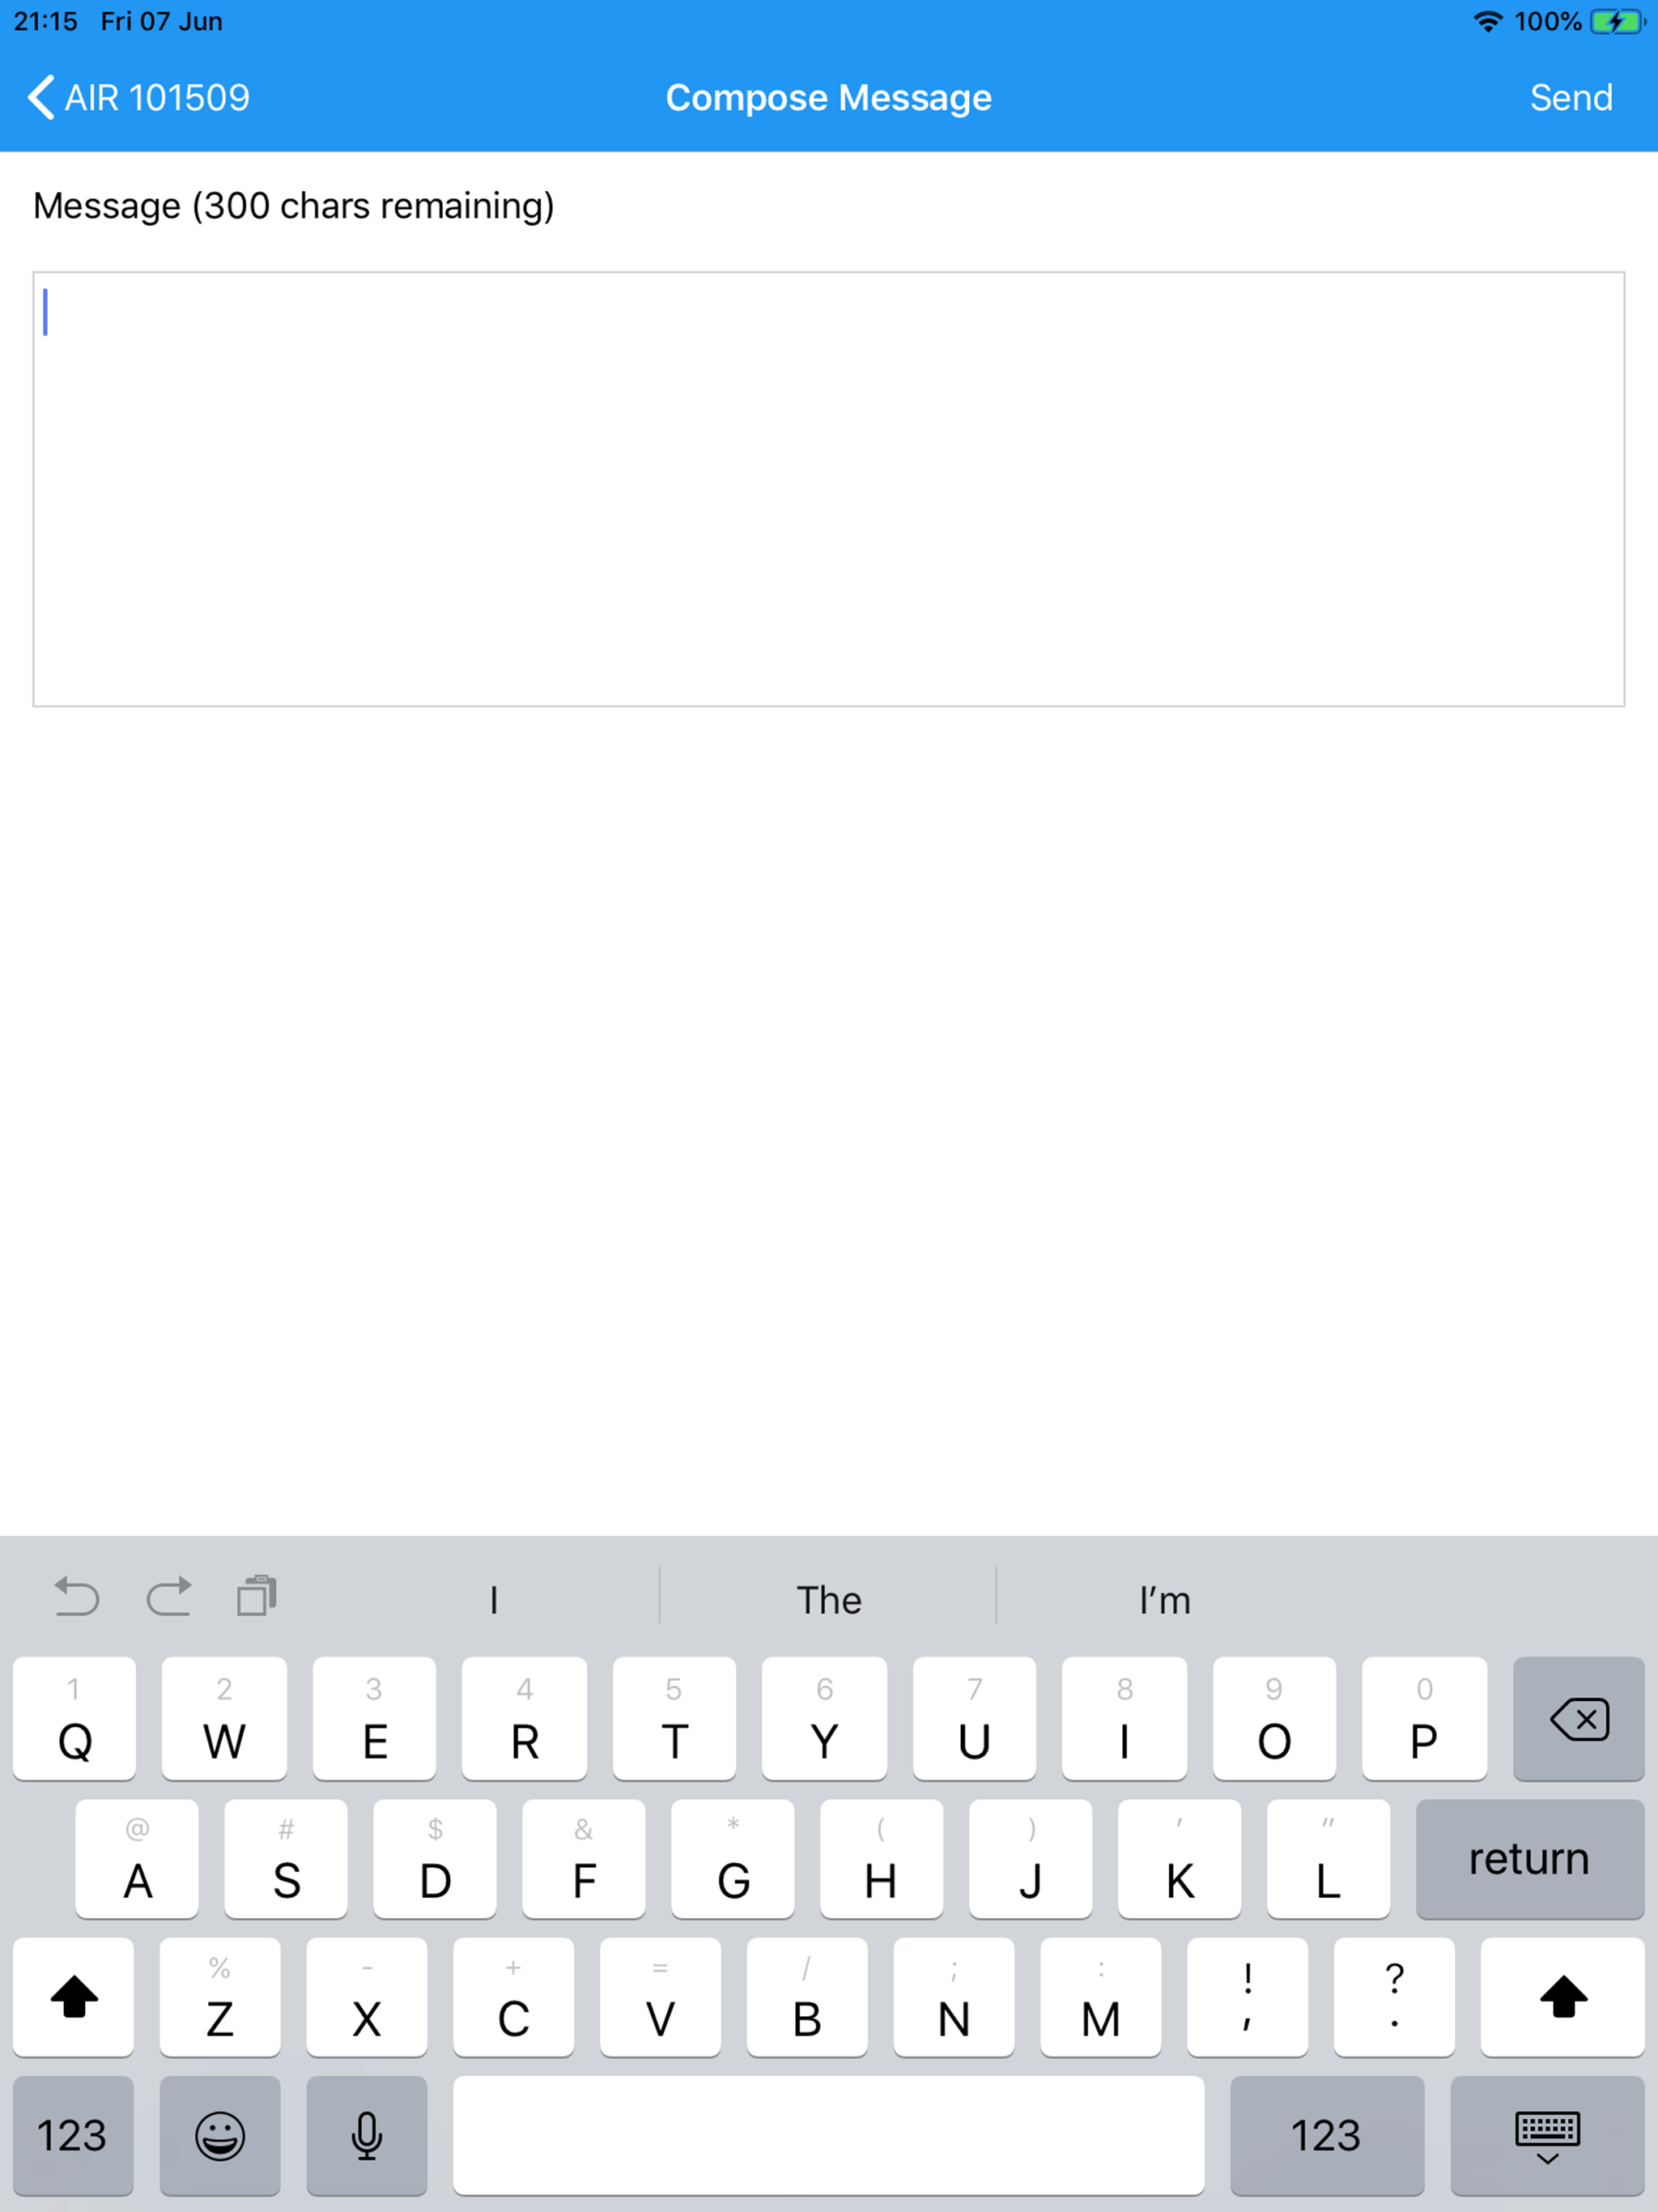1658x2212 pixels.
Task: Select the "I'm" word suggestion
Action: 1165,1600
